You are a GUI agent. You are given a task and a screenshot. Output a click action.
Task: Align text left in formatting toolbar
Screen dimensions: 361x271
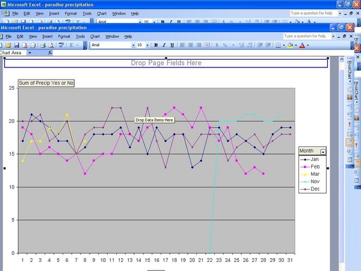182,45
